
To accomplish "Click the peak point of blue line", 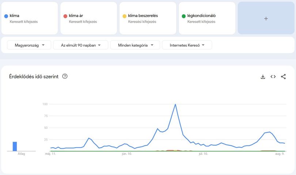I will coord(175,104).
